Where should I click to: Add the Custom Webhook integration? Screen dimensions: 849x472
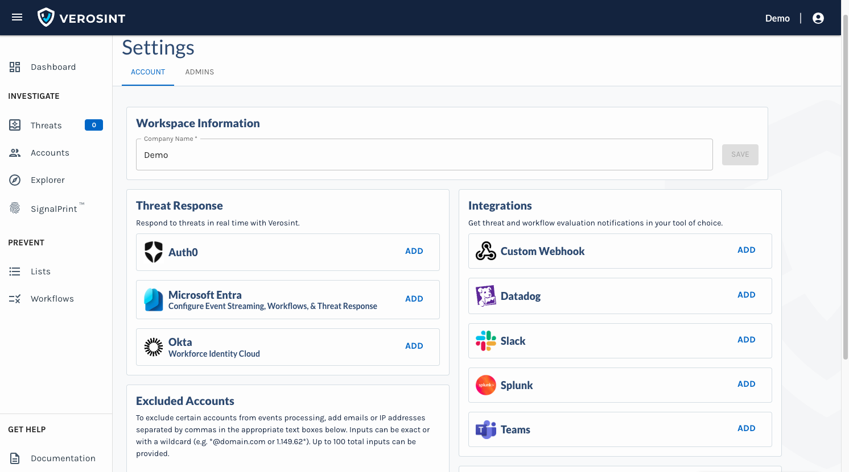point(747,250)
